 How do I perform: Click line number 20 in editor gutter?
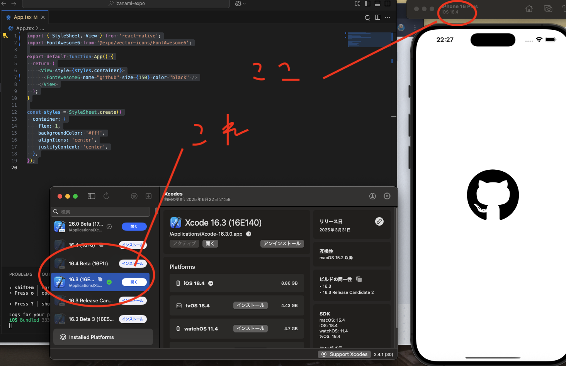coord(14,168)
